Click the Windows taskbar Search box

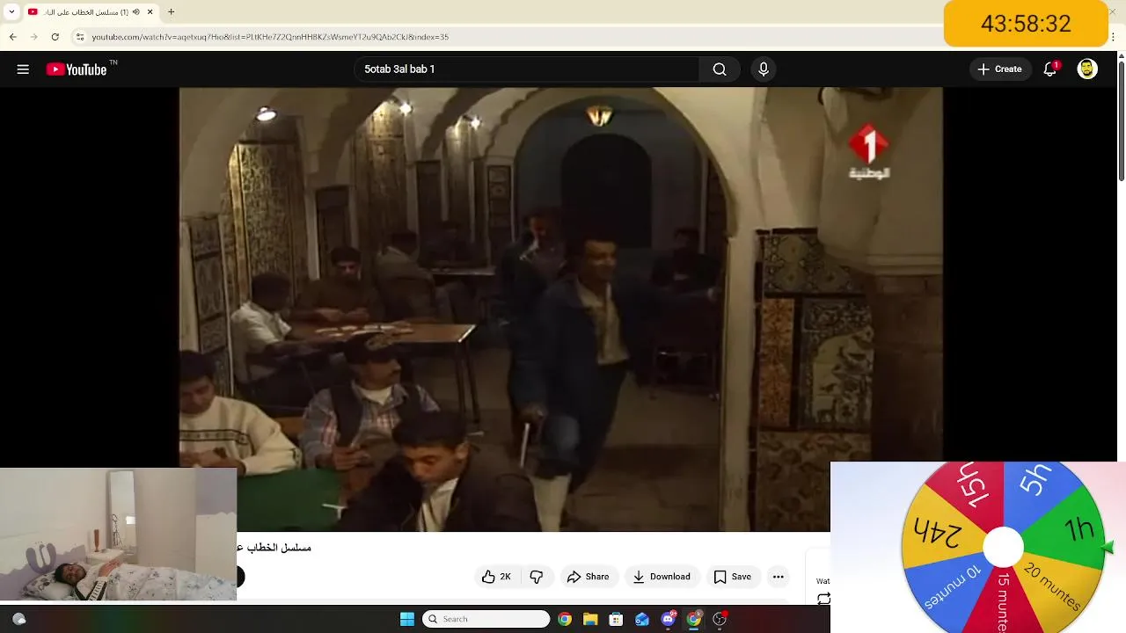486,619
